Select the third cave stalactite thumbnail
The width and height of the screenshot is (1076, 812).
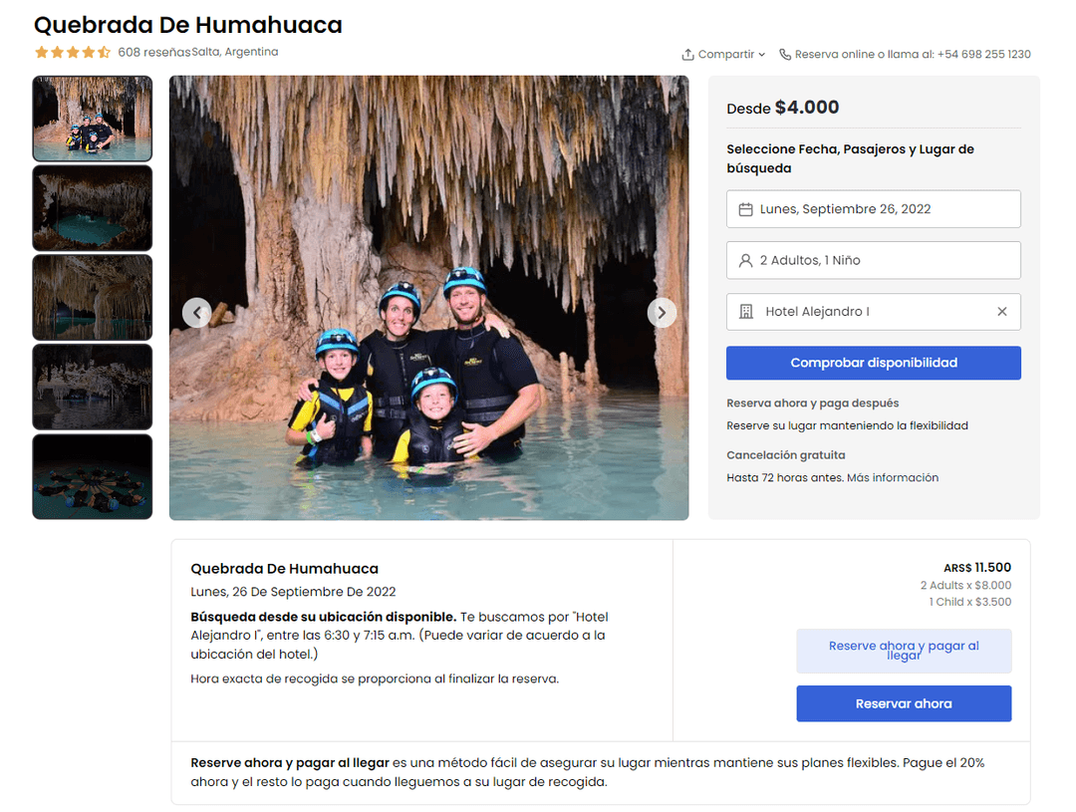click(93, 297)
